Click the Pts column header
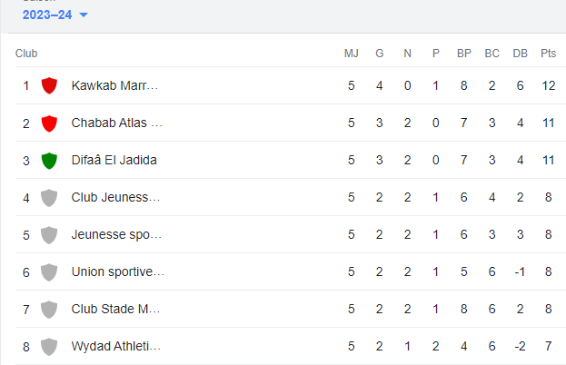566x365 pixels. (548, 54)
